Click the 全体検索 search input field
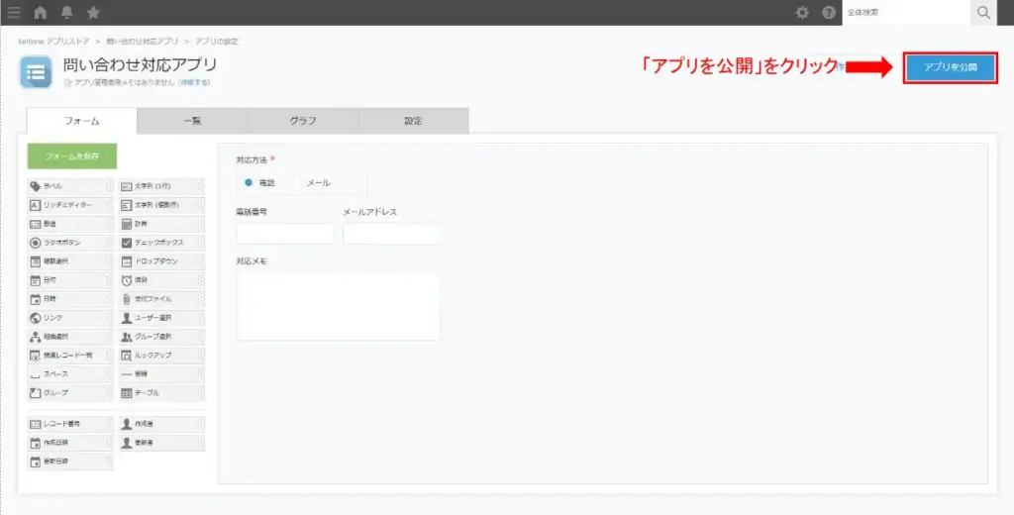 (907, 12)
